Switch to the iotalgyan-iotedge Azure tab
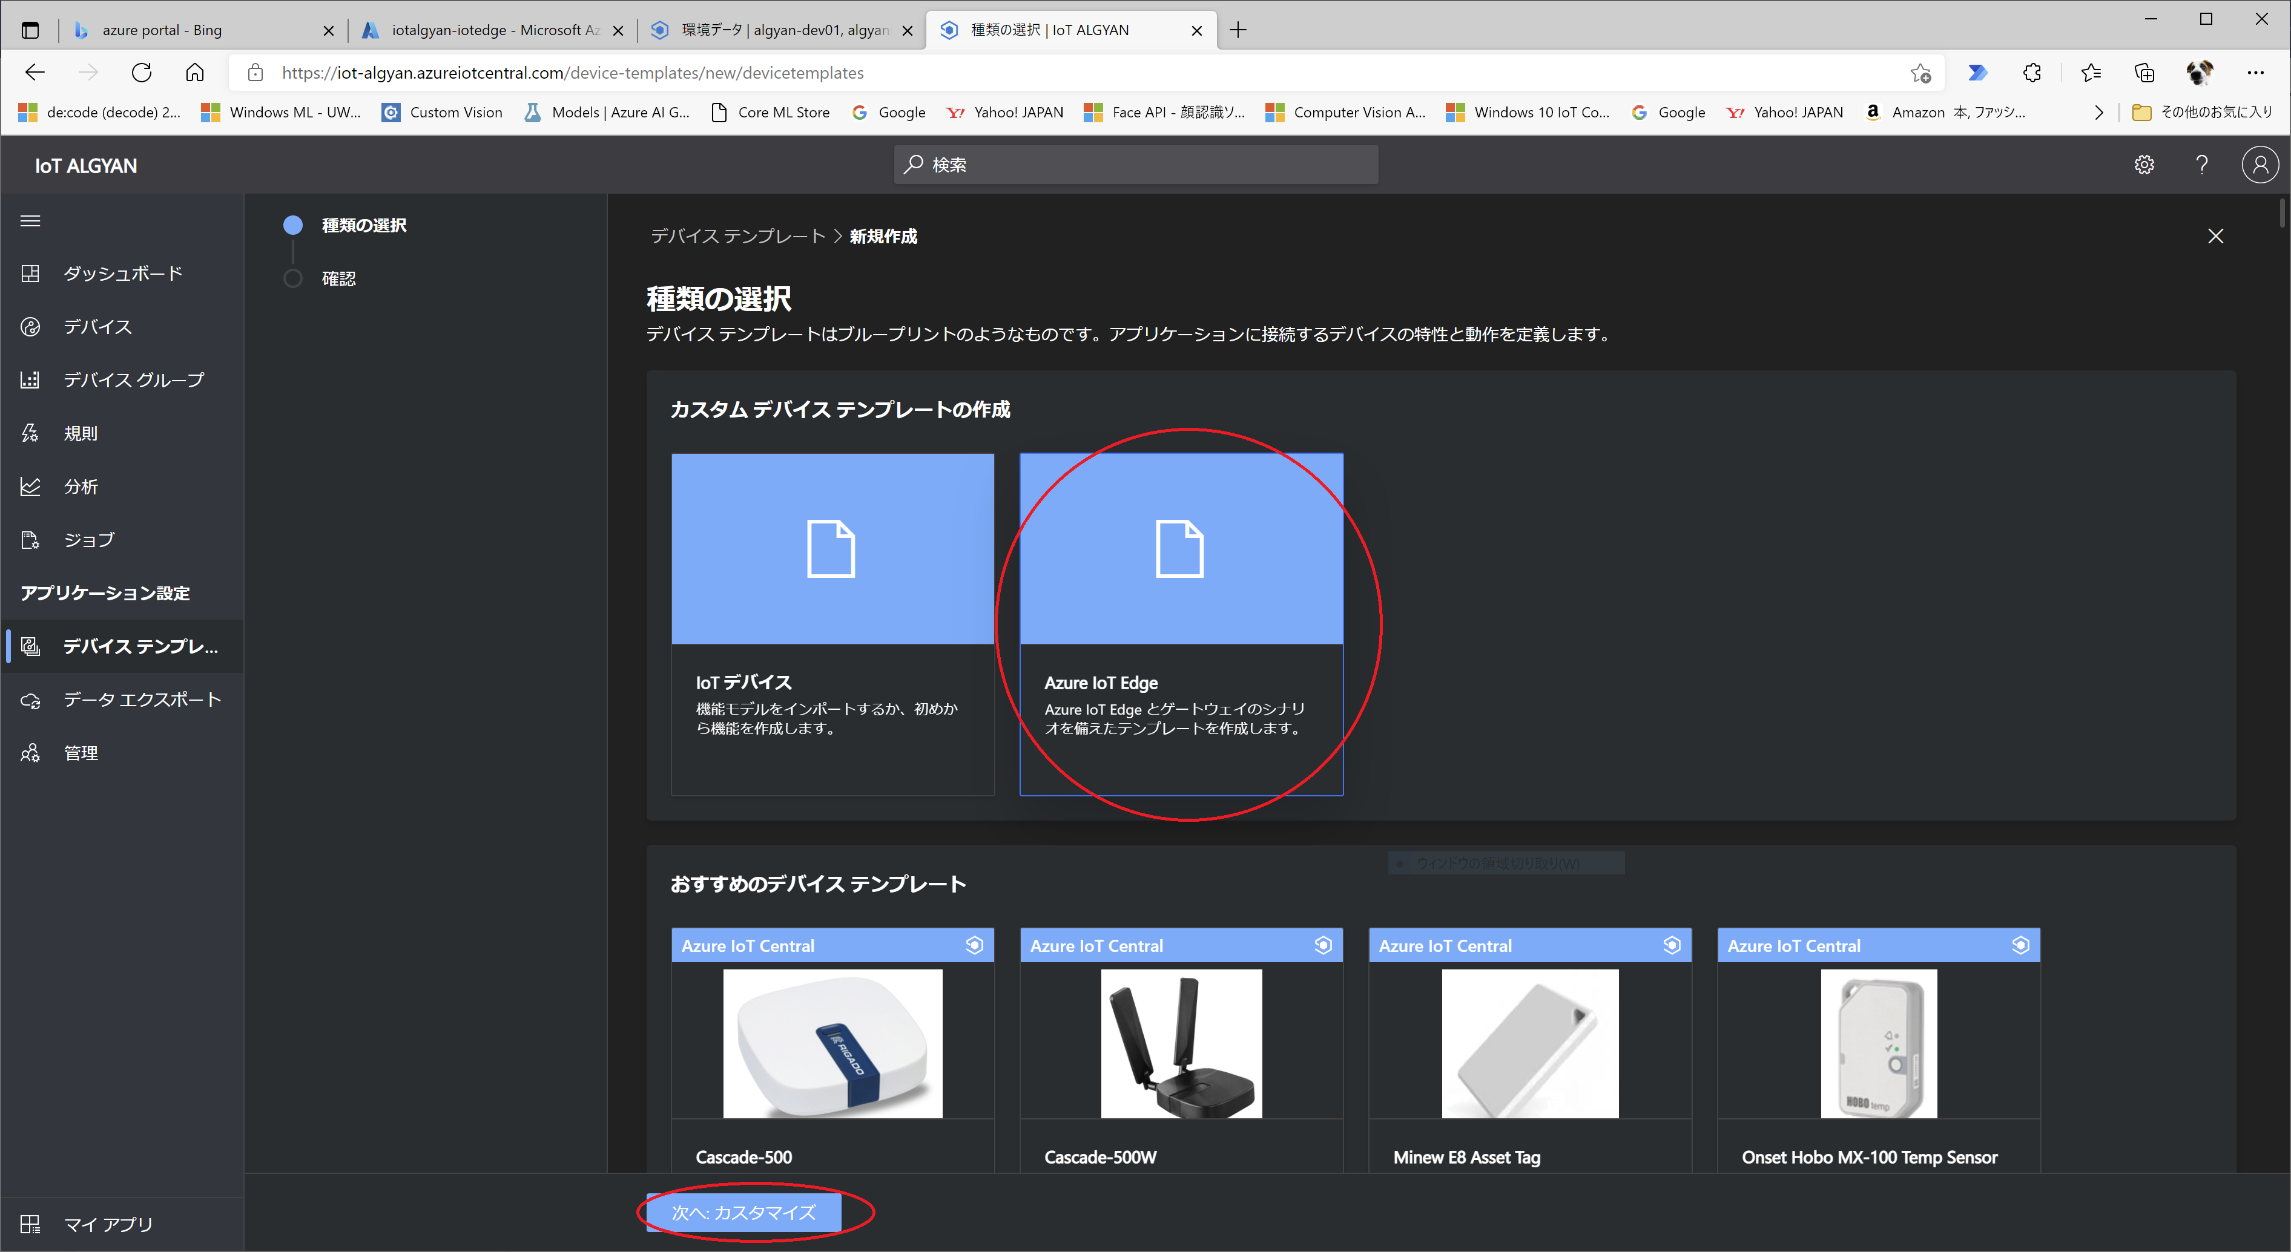Screen dimensions: 2291x1252 (x=493, y=30)
